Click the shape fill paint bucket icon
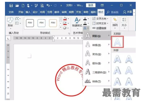 65,19
